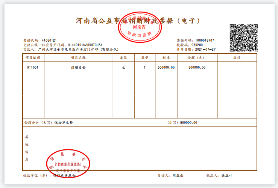Screen dimensions: 278x188
Task: Click the 开票日期 value 2021-07-27
Action: 205,50
